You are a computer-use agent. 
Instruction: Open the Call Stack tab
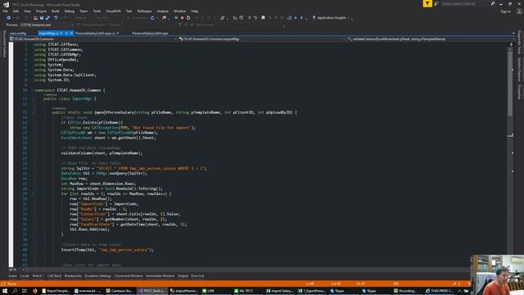tap(54, 276)
